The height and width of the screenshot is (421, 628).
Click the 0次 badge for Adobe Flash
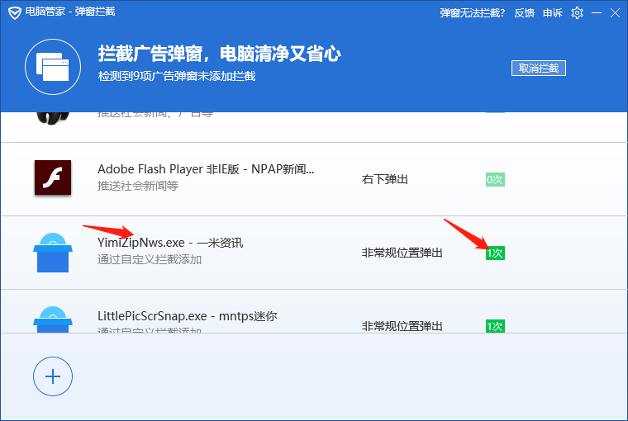tap(494, 179)
